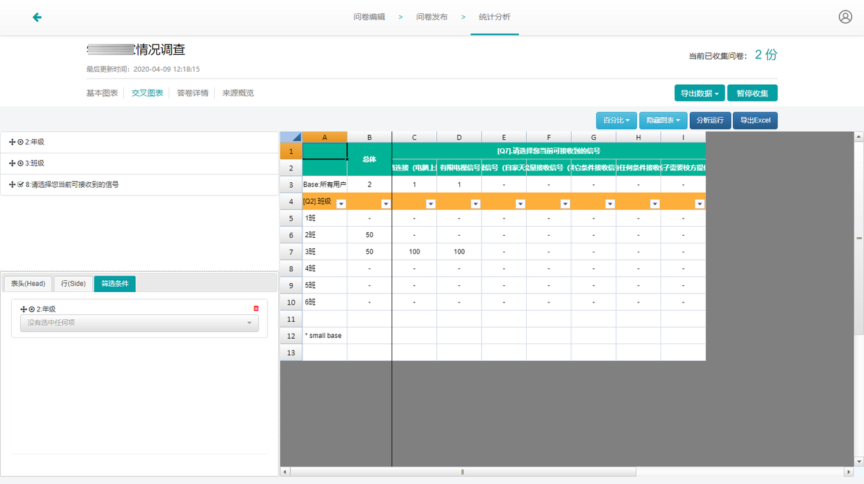
Task: Click checkbox icon beside question 8
Action: click(x=21, y=185)
